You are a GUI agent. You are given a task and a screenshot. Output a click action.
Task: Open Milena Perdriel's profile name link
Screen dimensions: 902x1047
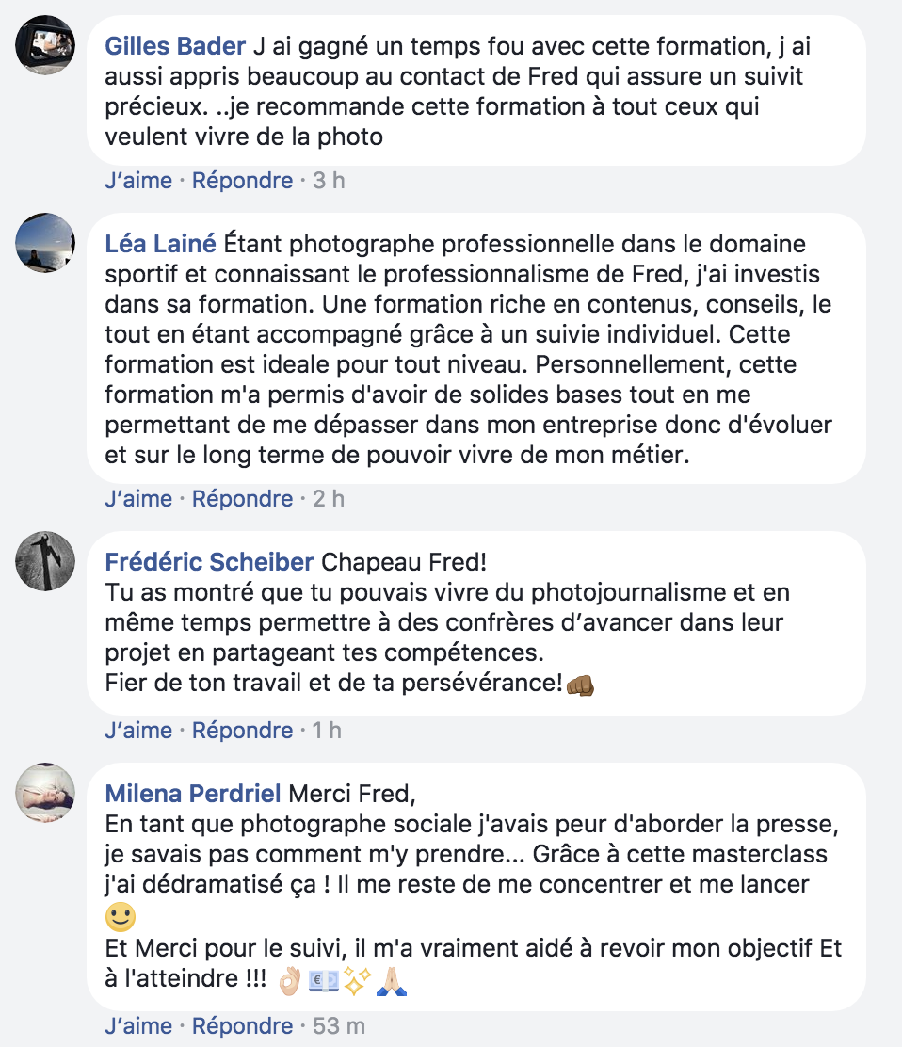coord(193,794)
